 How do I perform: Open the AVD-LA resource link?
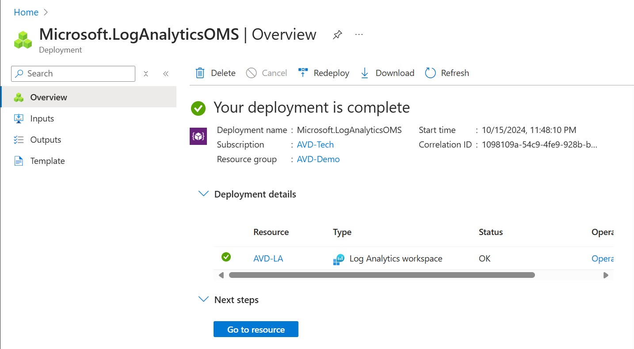click(x=268, y=258)
